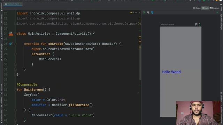The height and width of the screenshot is (125, 223).
Task: Click the green checkmark in the preview pane
Action: click(217, 12)
